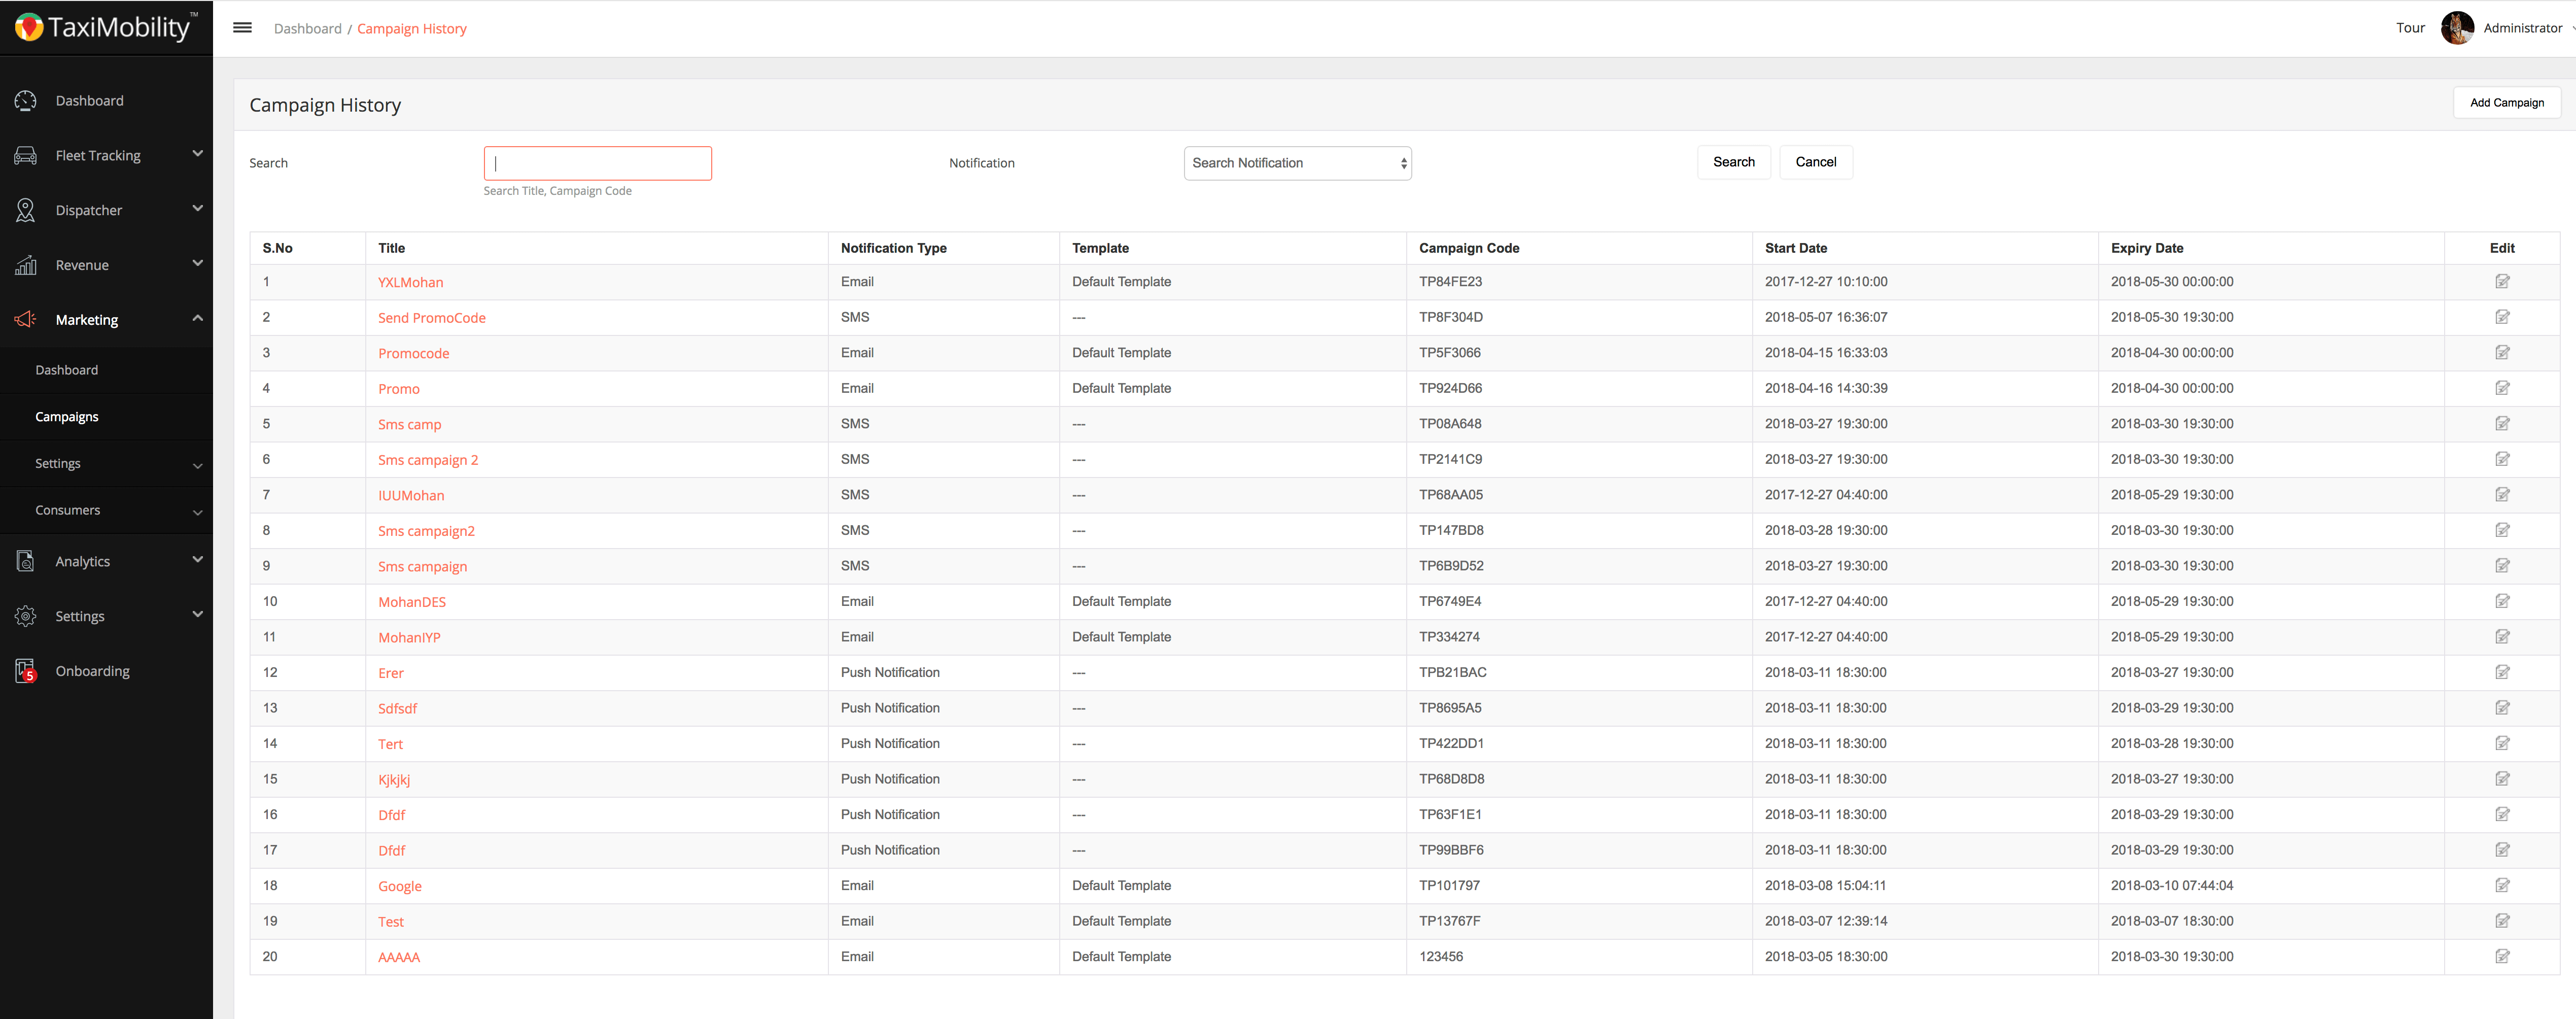Click the Dashboard speedometer icon in sidebar
2576x1019 pixels.
coord(26,101)
